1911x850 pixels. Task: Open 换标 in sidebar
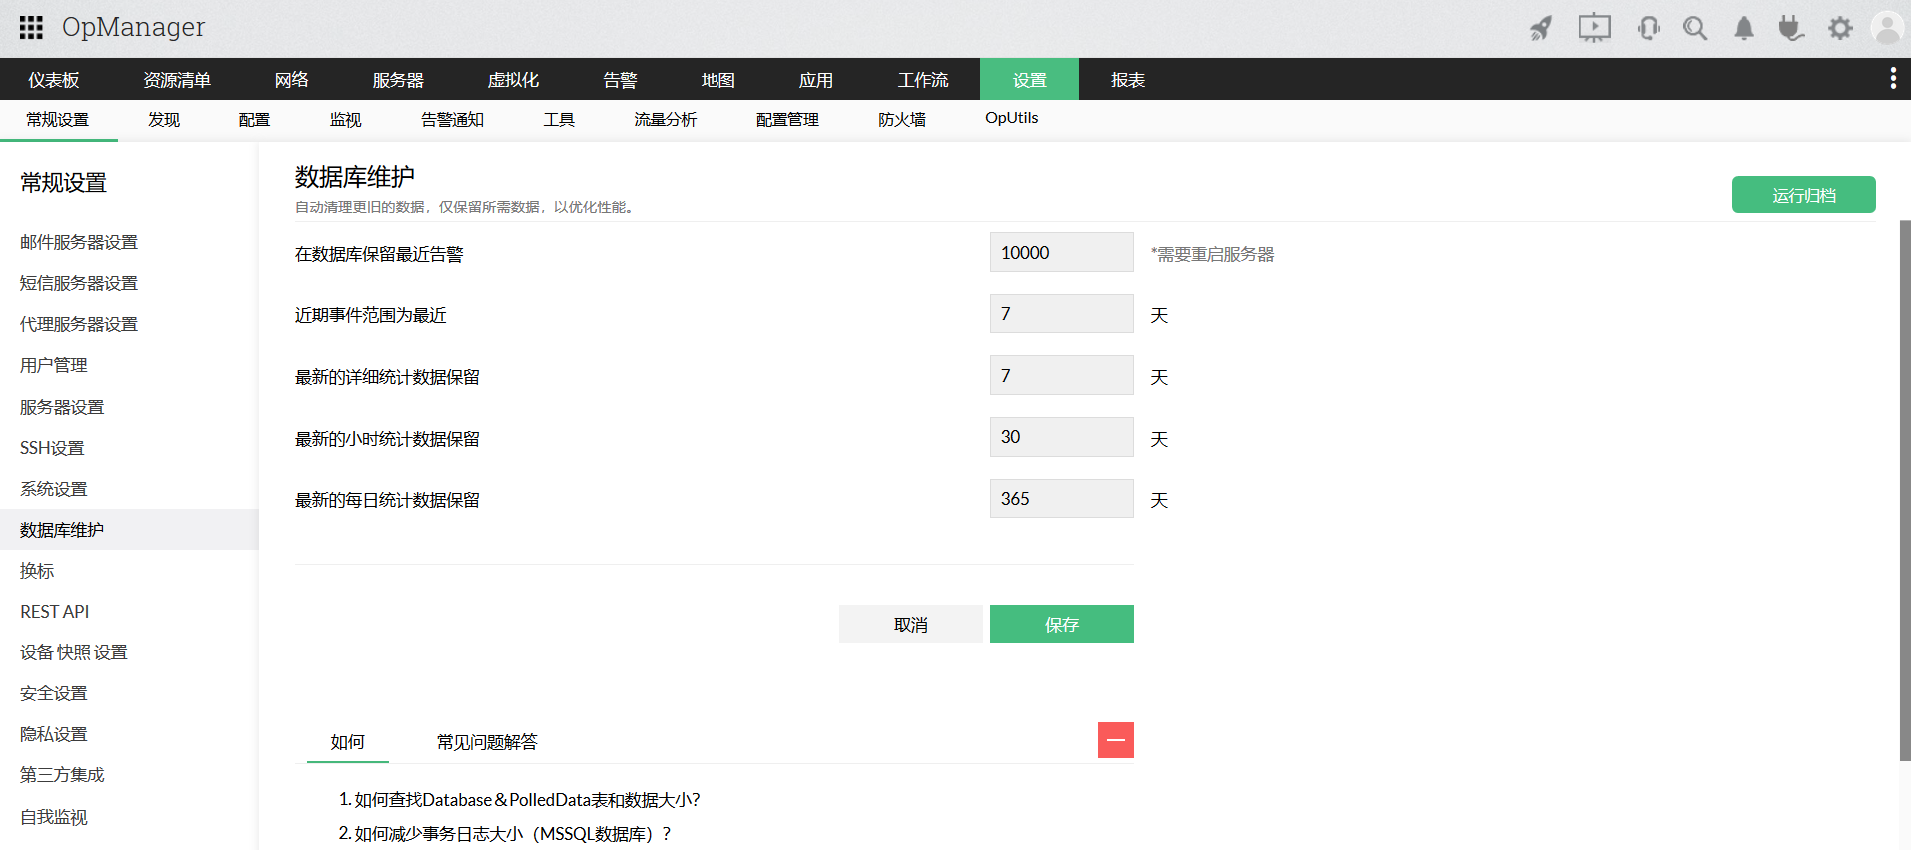(x=37, y=571)
